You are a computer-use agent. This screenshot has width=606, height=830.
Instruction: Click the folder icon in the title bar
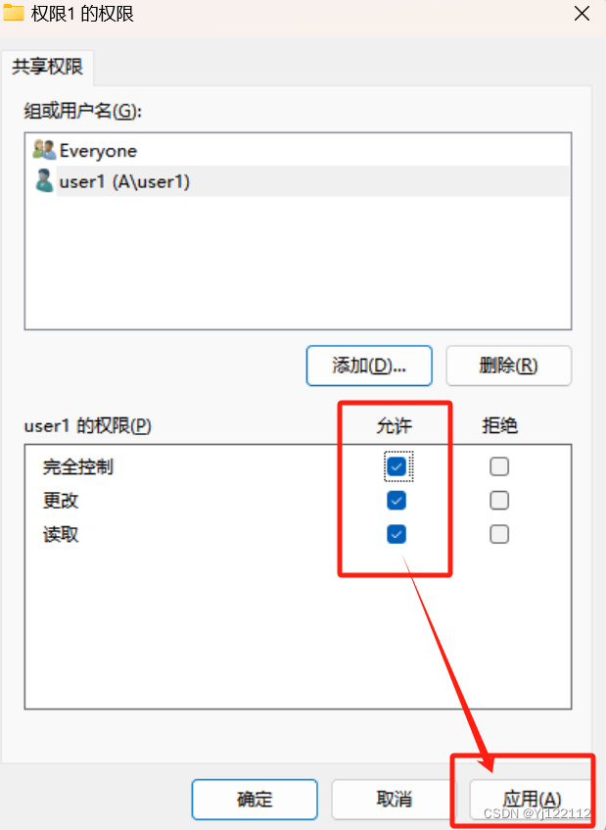(x=14, y=12)
